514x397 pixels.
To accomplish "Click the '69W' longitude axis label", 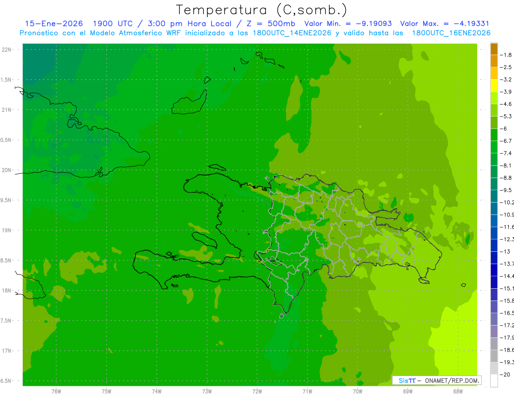I will click(x=408, y=391).
